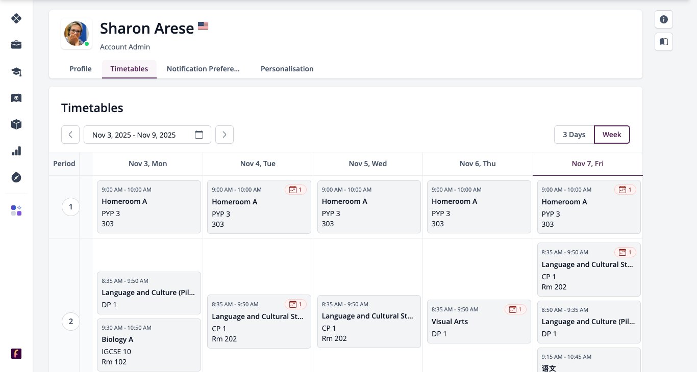Viewport: 697px width, 372px height.
Task: Select the 3 Days view toggle
Action: tap(574, 135)
